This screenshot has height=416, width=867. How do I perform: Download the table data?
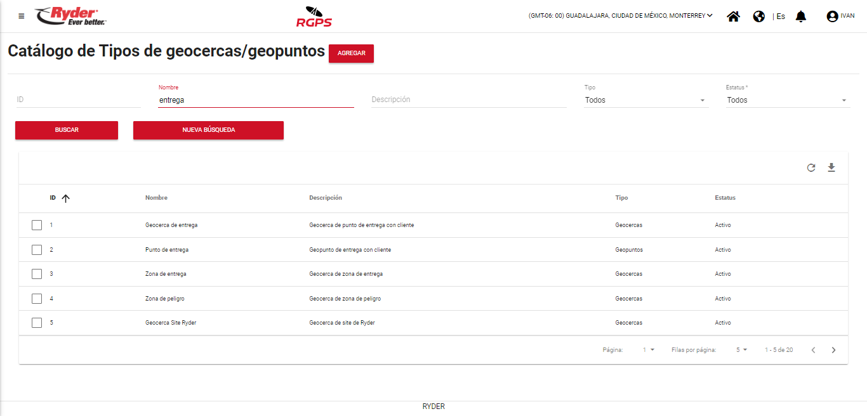coord(831,168)
